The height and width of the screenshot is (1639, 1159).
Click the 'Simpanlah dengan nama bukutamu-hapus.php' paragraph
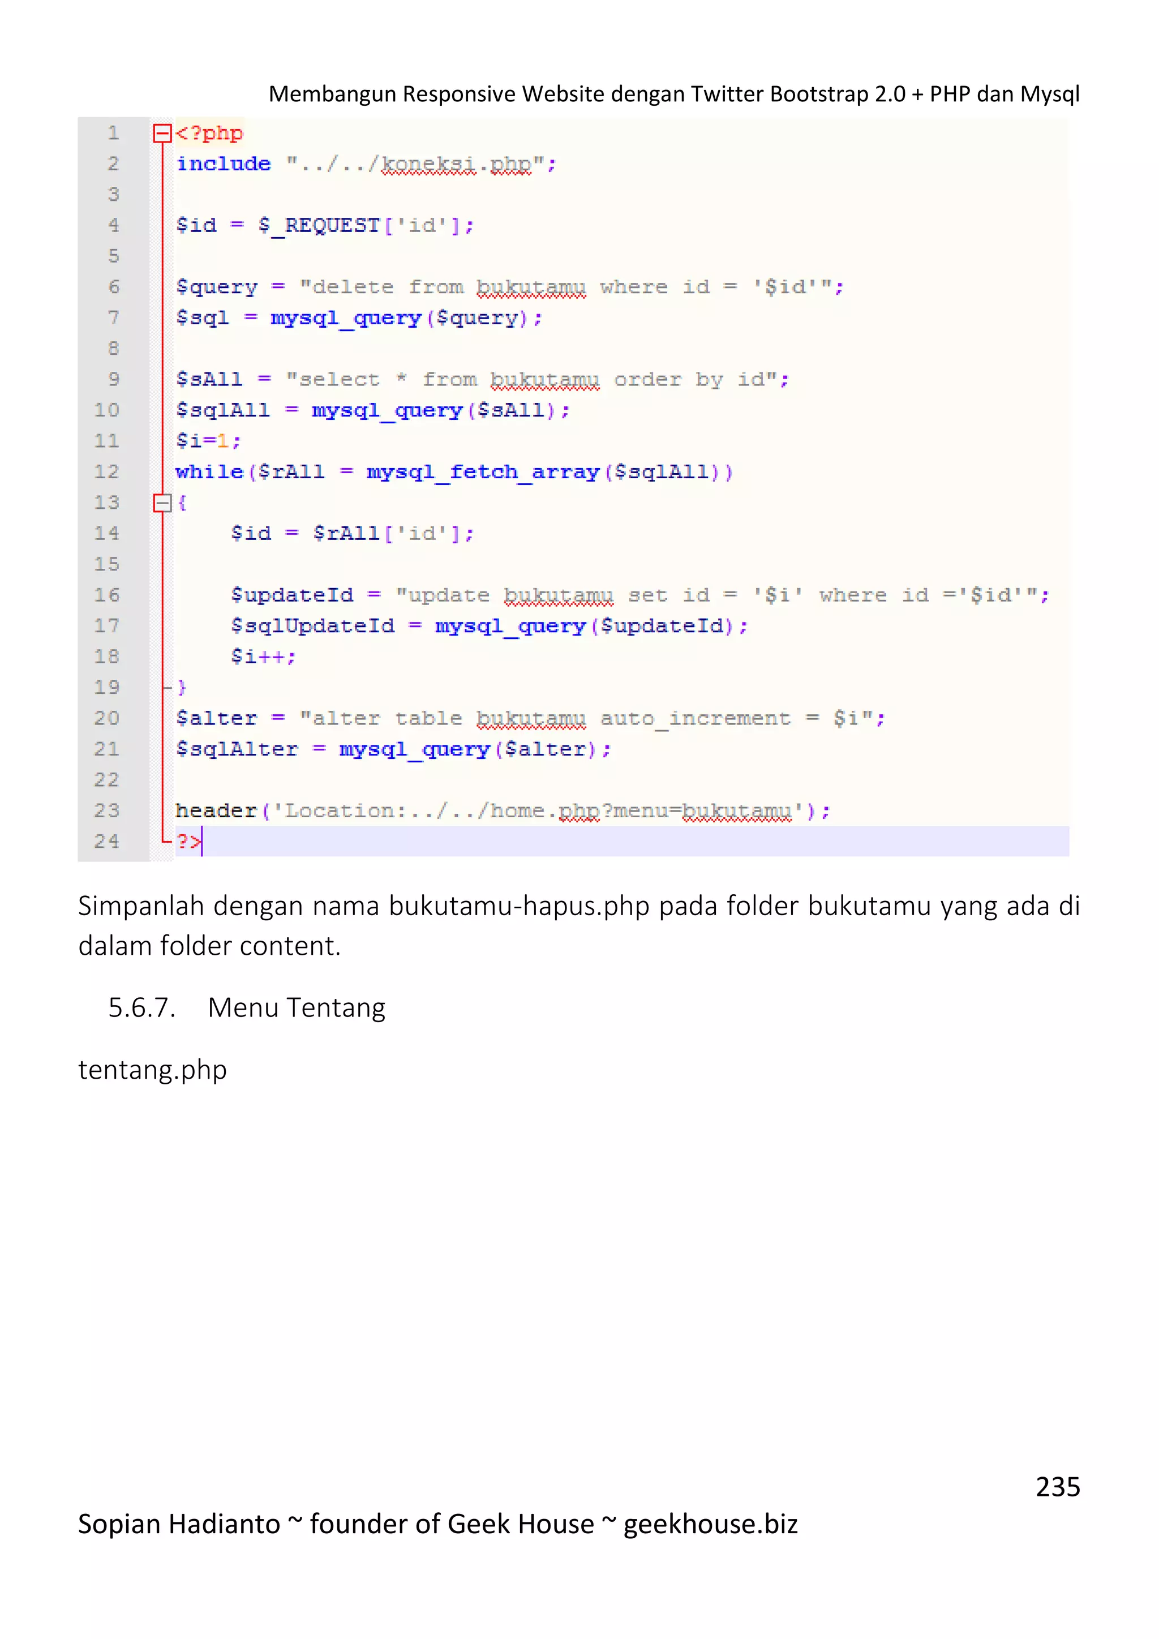(x=579, y=926)
